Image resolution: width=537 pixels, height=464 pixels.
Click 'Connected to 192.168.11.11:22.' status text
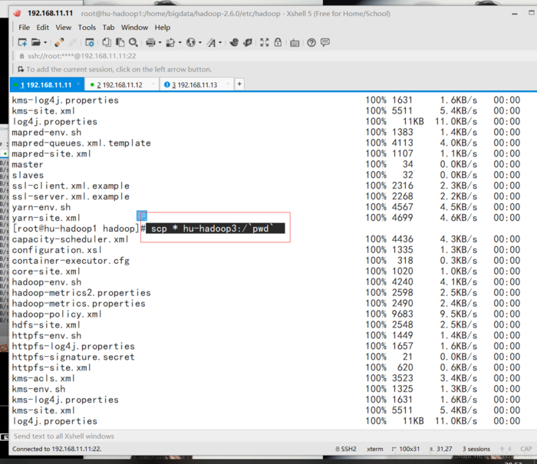click(x=57, y=449)
